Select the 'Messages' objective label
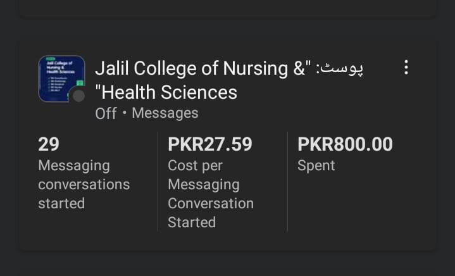The image size is (455, 276). [x=165, y=113]
